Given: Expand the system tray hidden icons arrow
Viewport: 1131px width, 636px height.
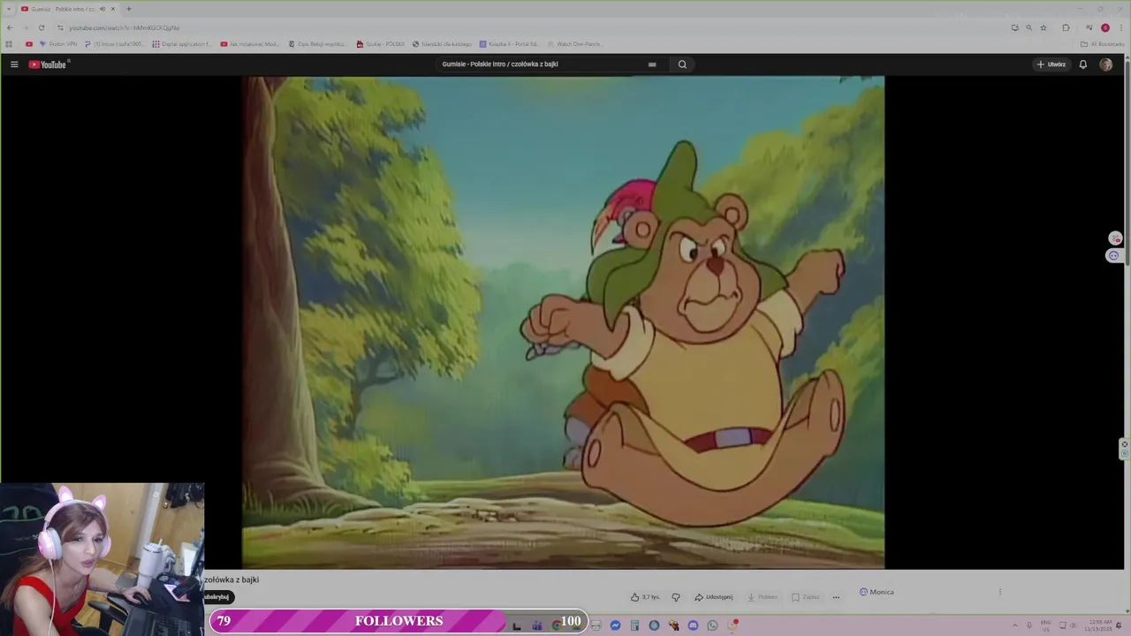Looking at the screenshot, I should pos(1014,625).
